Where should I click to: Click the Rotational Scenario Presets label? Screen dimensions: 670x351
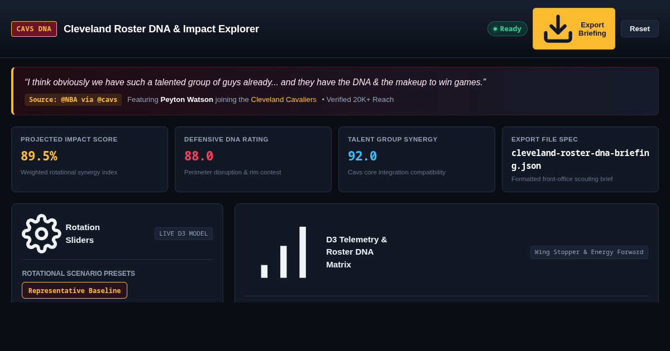(79, 274)
